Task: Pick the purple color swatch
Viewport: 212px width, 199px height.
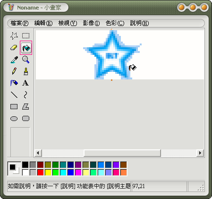Action: (x=78, y=165)
